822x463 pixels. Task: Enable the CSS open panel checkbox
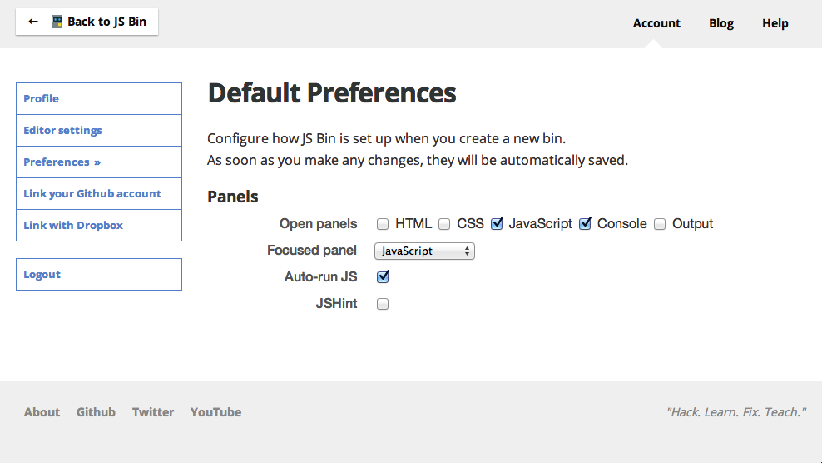[x=444, y=224]
